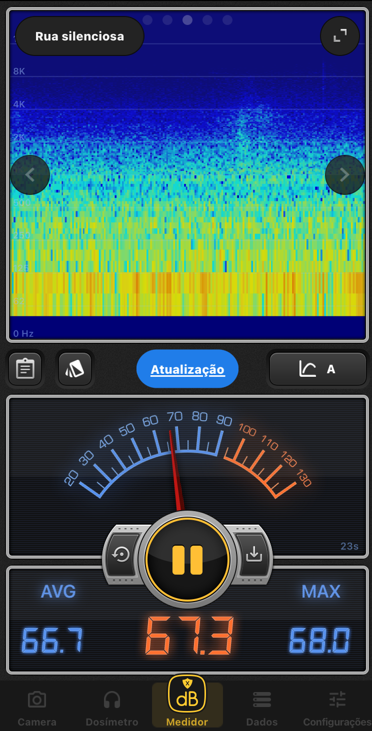Expand the spectrogram to fullscreen
This screenshot has height=731, width=372.
click(x=340, y=36)
